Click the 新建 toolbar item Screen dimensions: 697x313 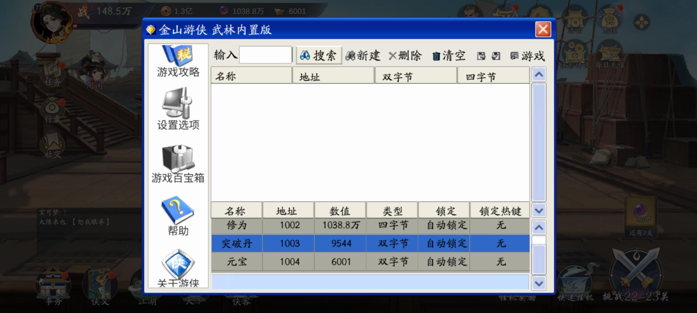[363, 56]
